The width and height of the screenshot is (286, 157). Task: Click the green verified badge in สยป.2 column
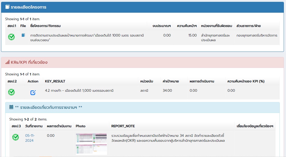point(11,92)
